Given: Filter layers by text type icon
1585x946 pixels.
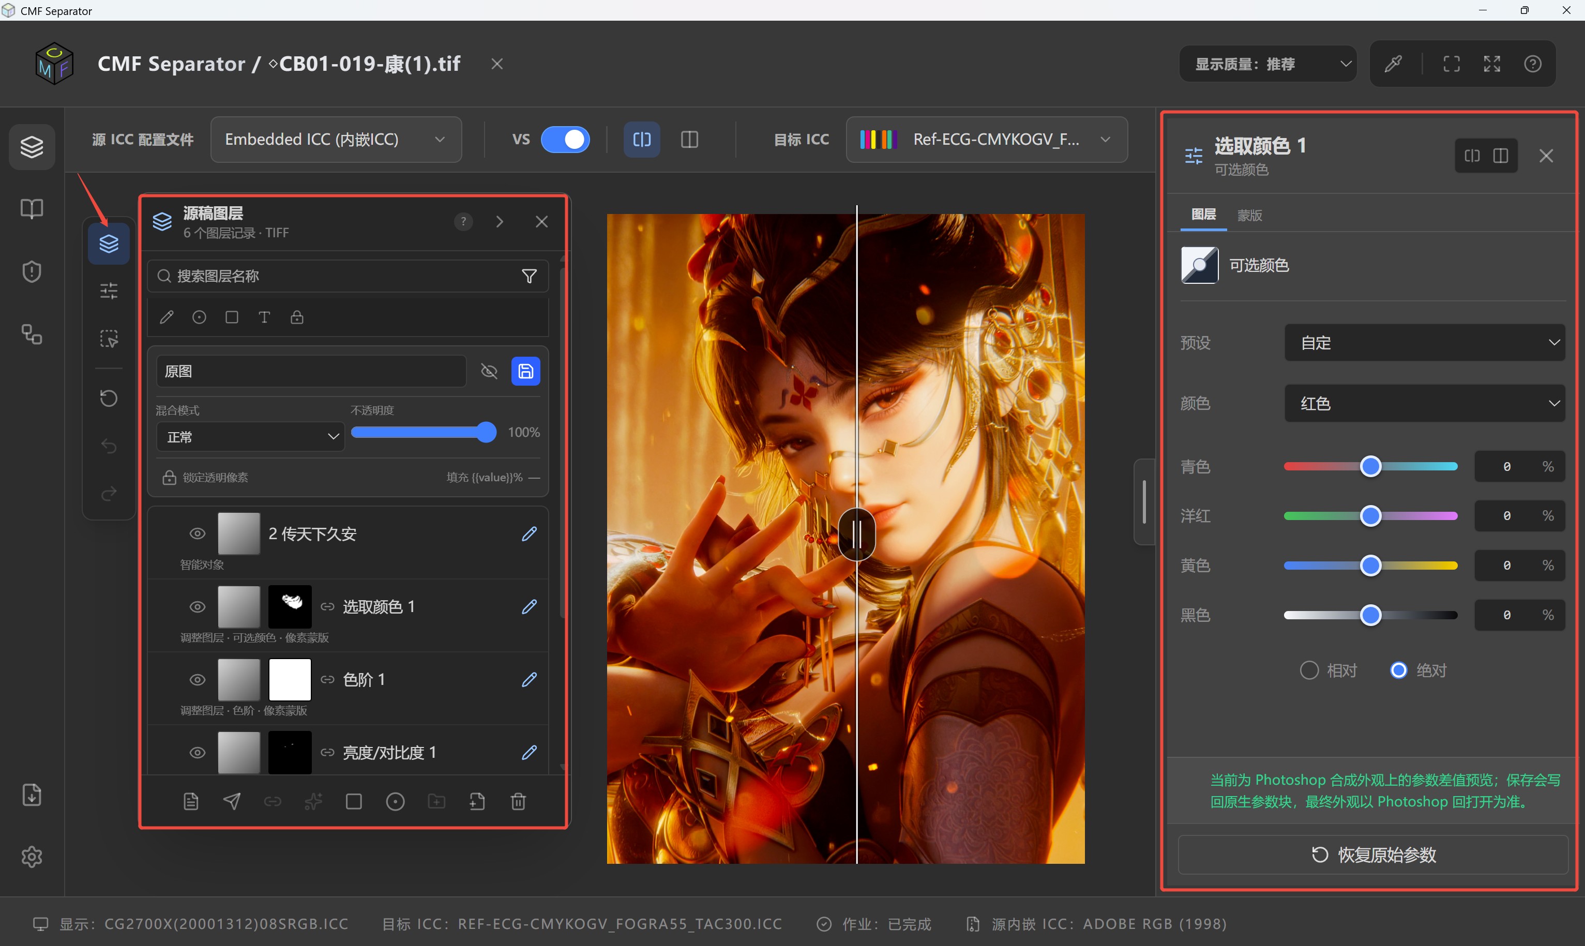Looking at the screenshot, I should pyautogui.click(x=264, y=317).
